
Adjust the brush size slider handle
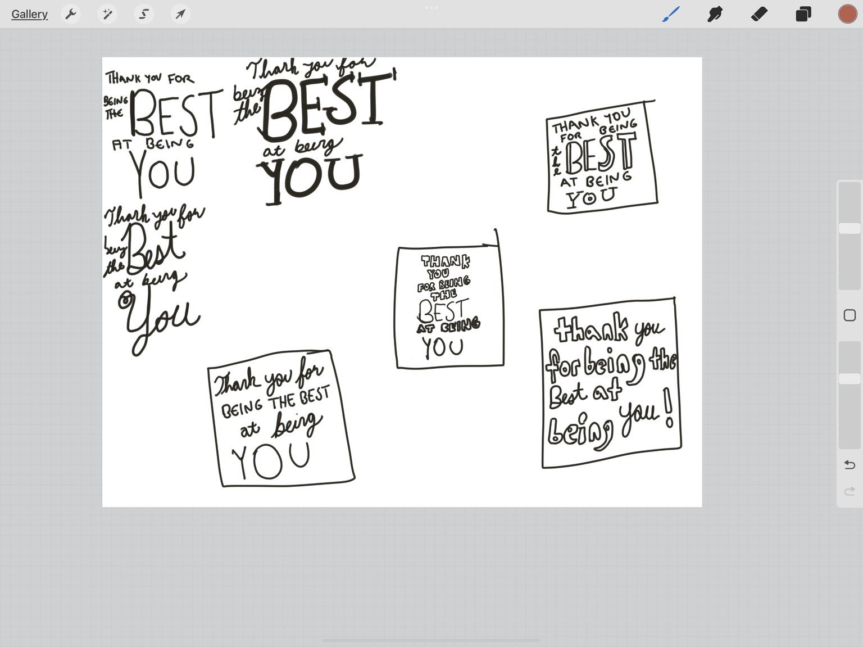point(850,228)
